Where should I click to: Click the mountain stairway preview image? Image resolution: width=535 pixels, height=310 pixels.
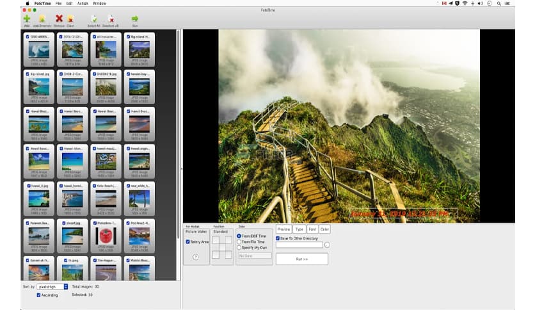349,126
